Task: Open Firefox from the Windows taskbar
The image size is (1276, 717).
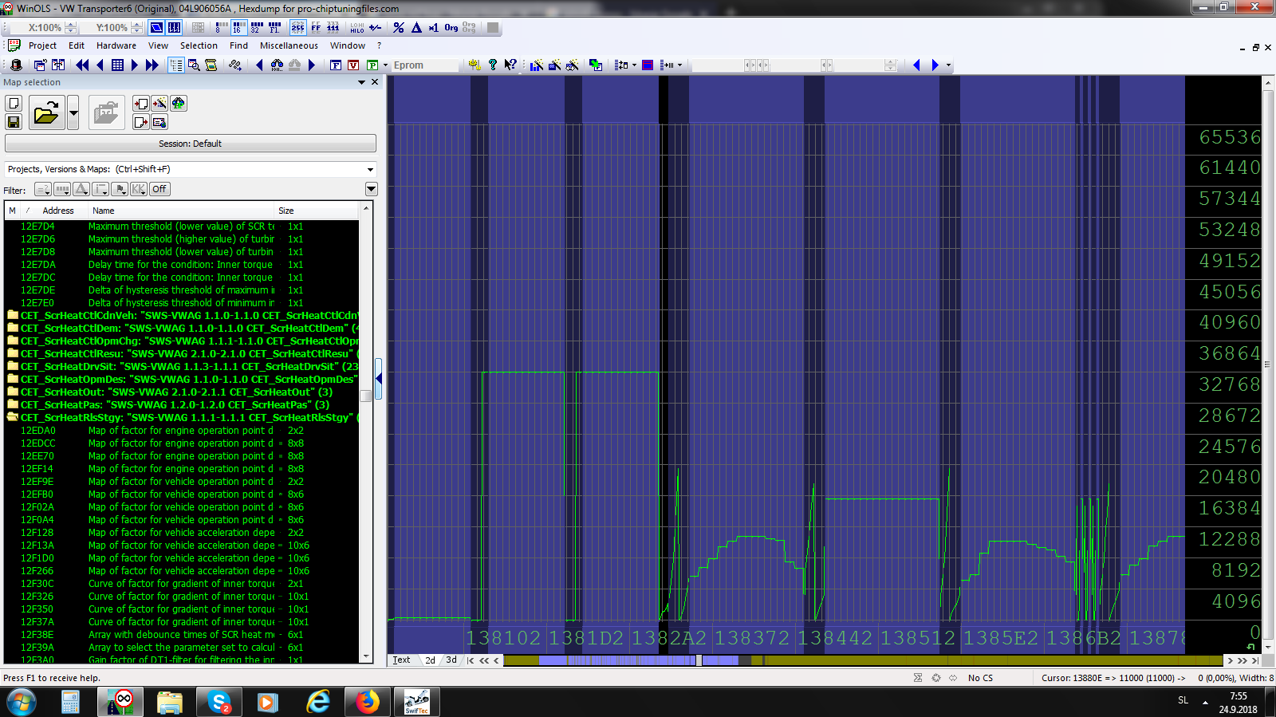Action: click(x=368, y=702)
